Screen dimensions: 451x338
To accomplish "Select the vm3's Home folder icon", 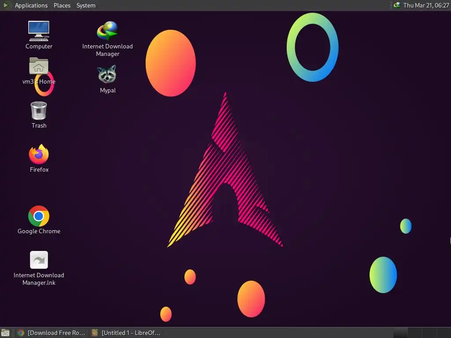I will [x=39, y=66].
